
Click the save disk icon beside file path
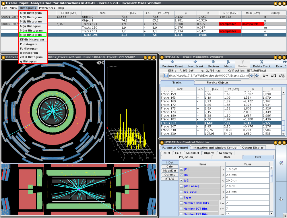coord(166,76)
